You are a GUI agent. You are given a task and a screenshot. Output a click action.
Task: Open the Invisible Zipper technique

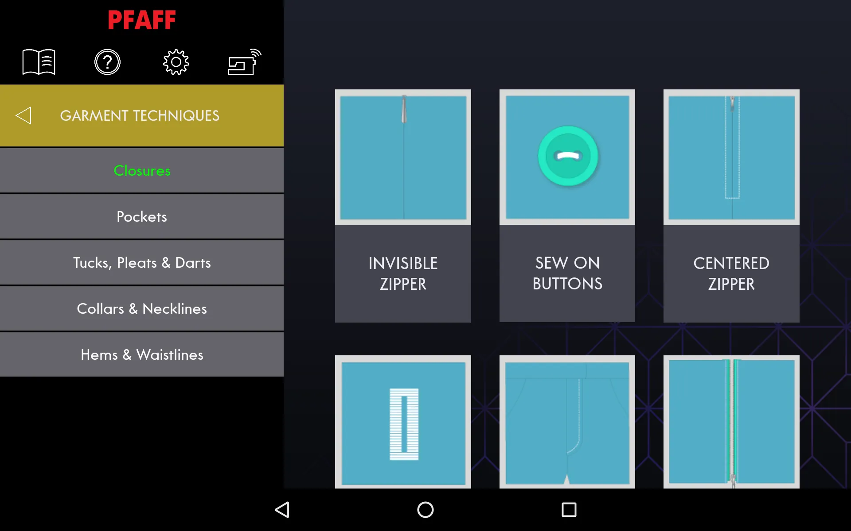click(x=402, y=206)
